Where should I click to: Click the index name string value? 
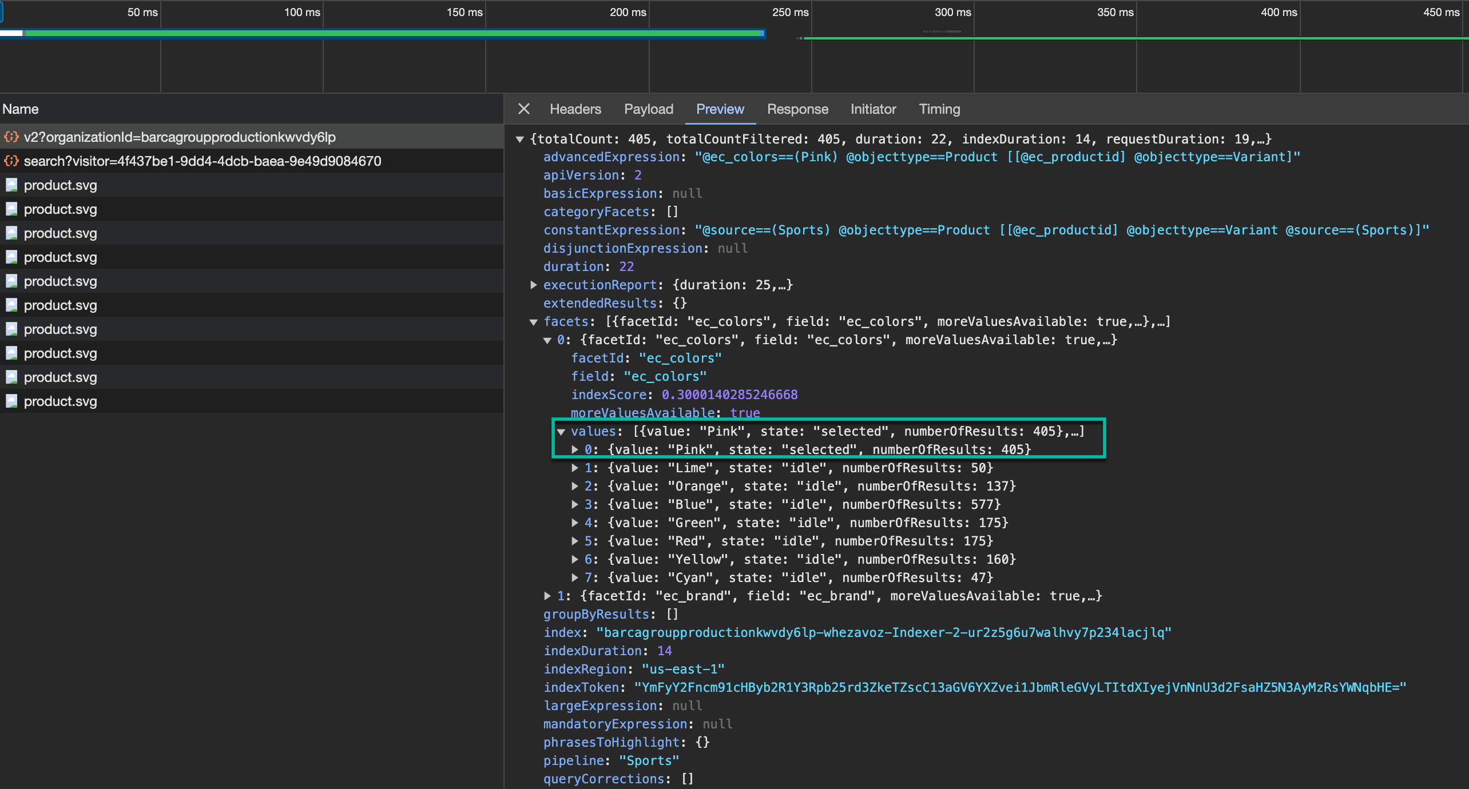(884, 632)
